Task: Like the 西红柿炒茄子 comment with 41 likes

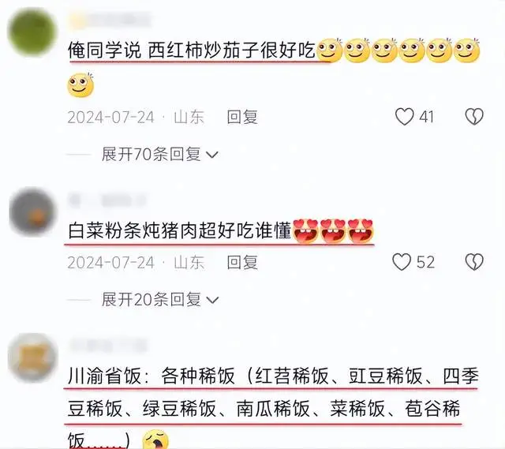Action: click(x=405, y=116)
